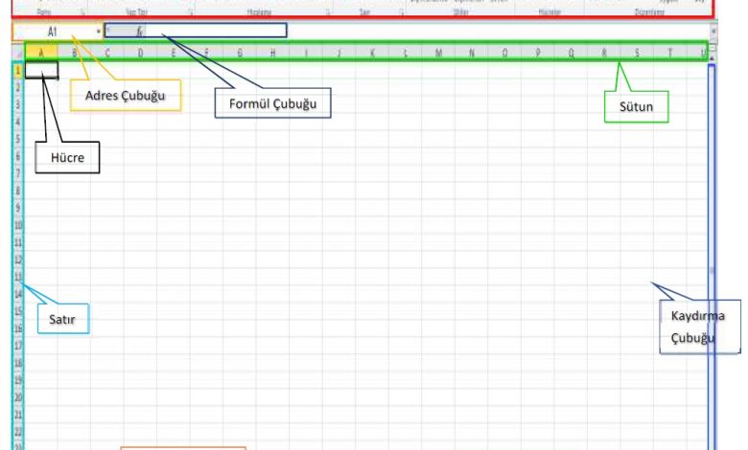The height and width of the screenshot is (450, 748).
Task: Select cell A1 in the worksheet
Action: coord(41,69)
